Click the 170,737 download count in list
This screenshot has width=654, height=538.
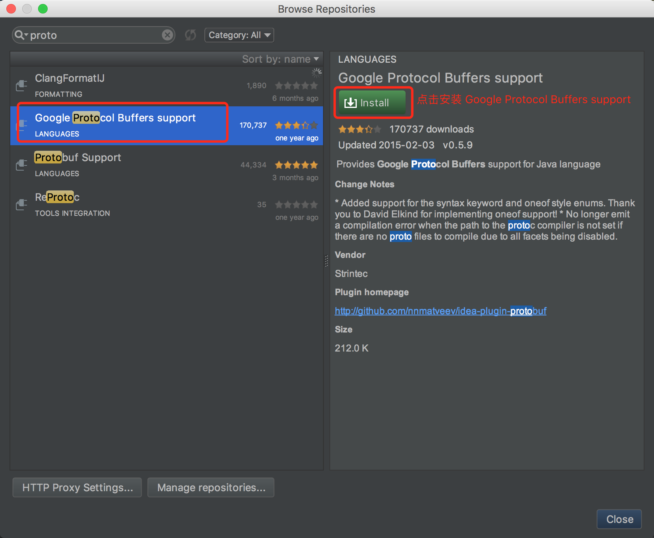253,125
